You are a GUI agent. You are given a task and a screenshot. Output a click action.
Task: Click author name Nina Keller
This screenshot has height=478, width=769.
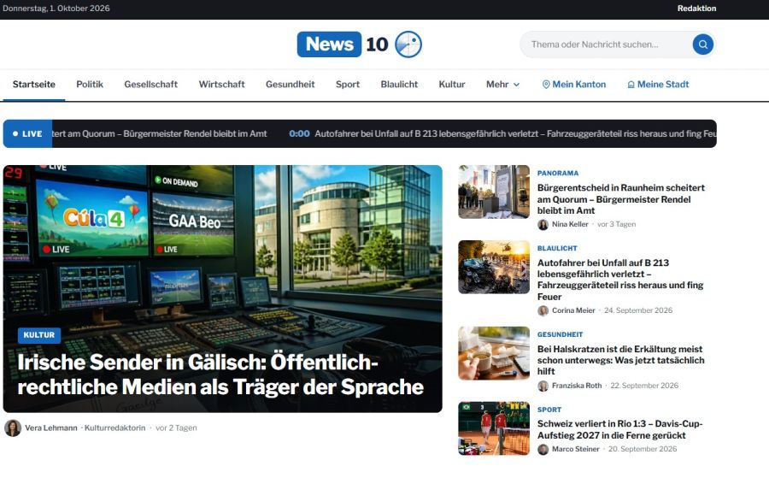coord(570,224)
